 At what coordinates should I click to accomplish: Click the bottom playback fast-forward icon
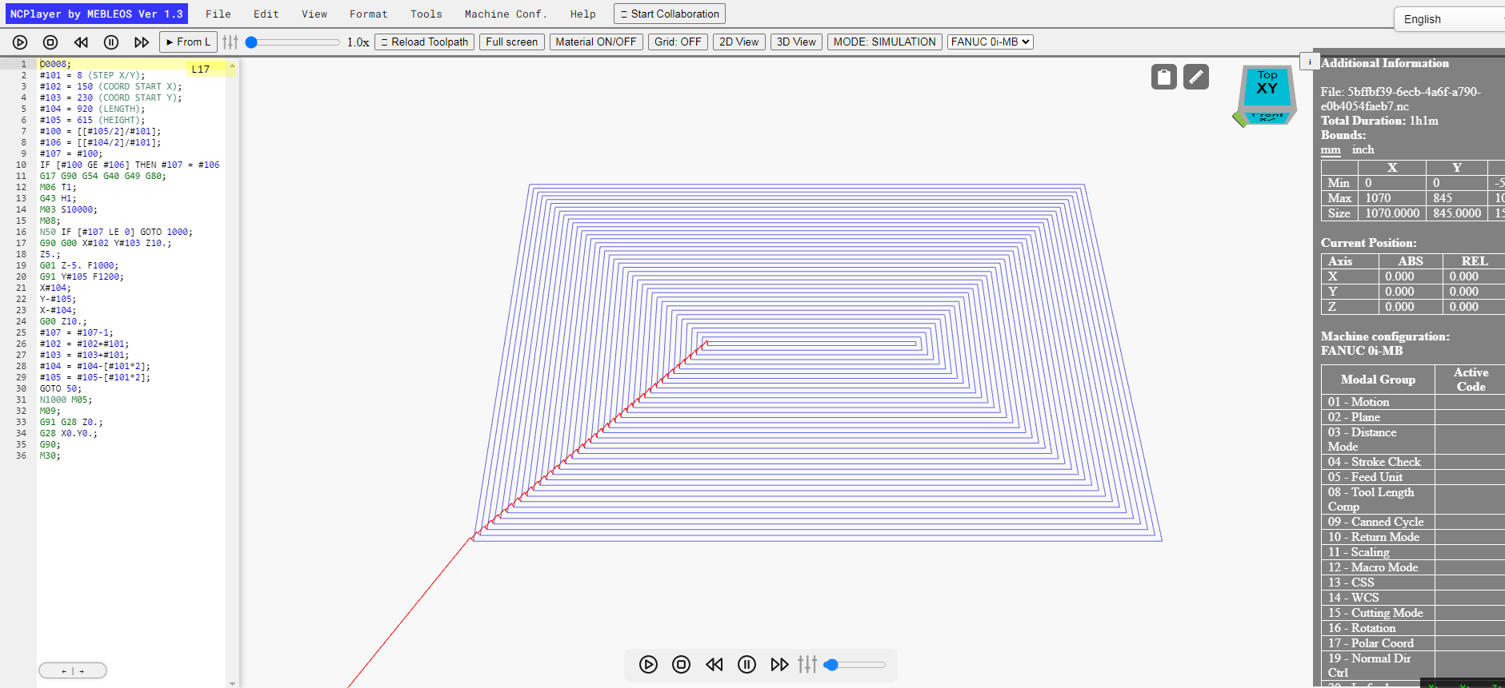point(779,664)
